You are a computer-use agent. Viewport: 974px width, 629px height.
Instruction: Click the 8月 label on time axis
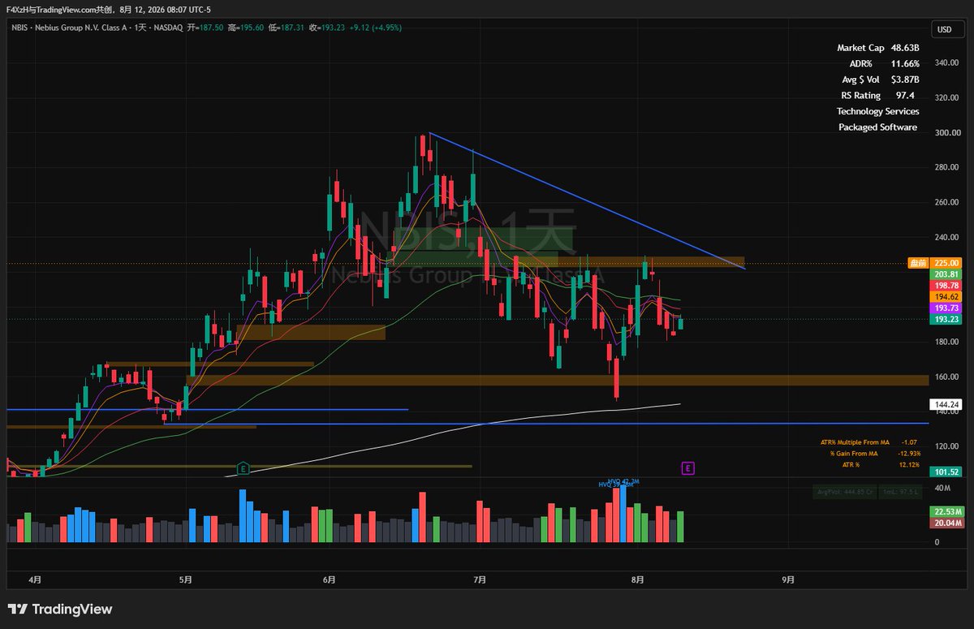pos(638,580)
